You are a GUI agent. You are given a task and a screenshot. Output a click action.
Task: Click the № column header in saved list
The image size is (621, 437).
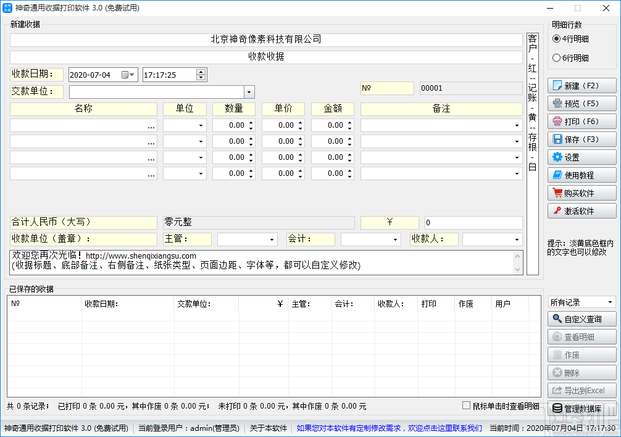click(x=44, y=304)
